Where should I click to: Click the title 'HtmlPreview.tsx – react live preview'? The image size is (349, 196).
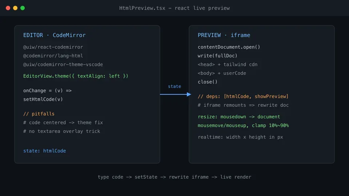tap(174, 8)
